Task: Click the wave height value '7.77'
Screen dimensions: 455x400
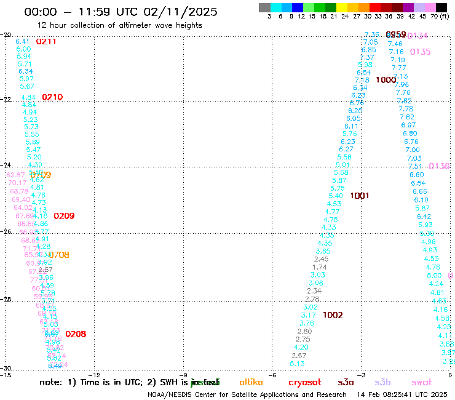Action: point(398,68)
